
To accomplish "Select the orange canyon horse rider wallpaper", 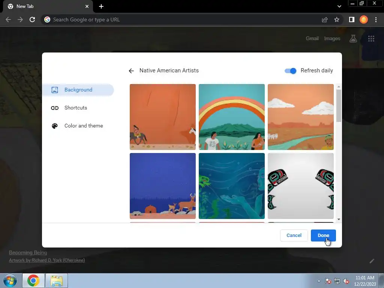I will click(163, 117).
